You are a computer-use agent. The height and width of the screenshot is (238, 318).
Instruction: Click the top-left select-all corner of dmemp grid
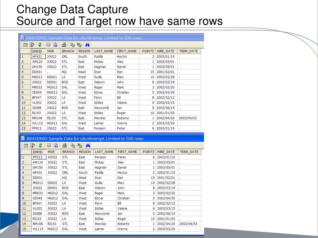point(25,51)
